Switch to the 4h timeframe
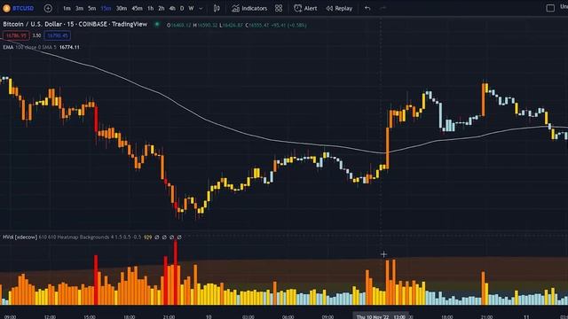Screen dimensions: 568x319 172,8
